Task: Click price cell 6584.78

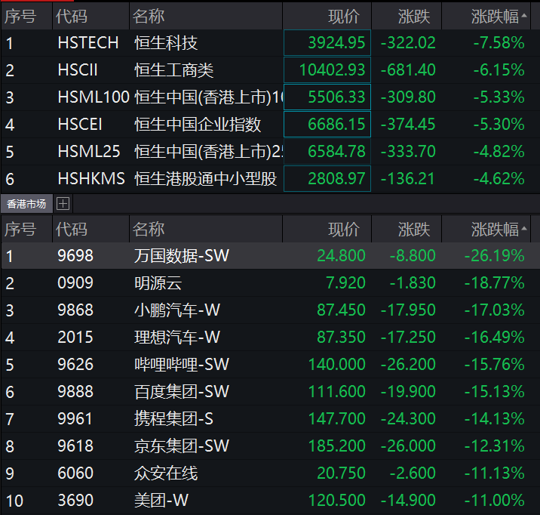Action: [327, 152]
